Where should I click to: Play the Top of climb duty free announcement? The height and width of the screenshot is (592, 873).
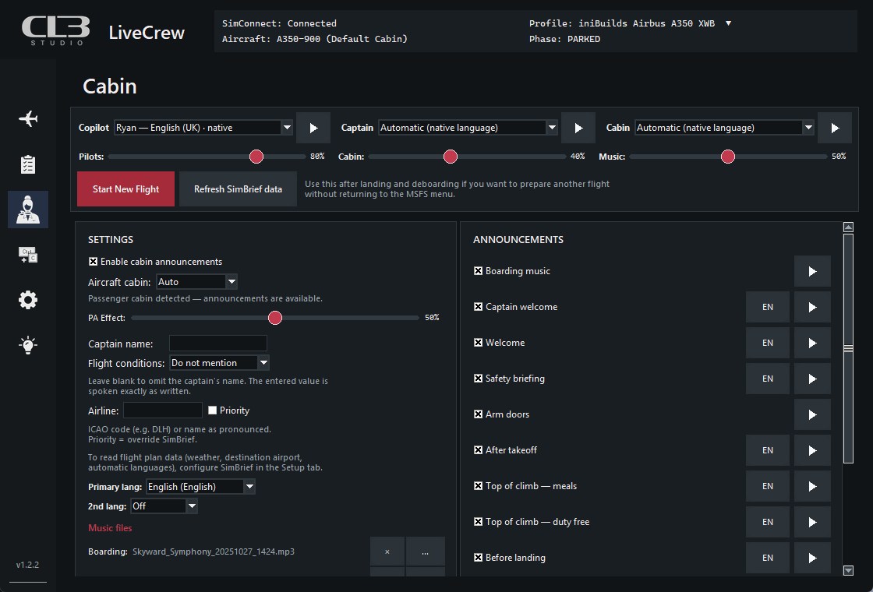(x=812, y=522)
